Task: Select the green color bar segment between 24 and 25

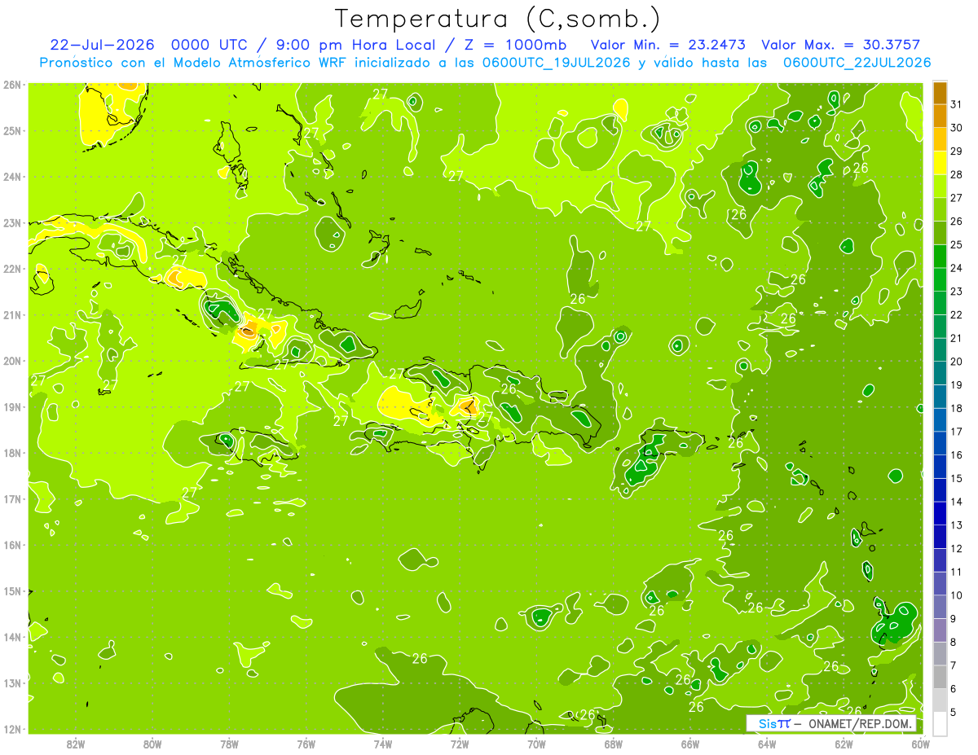Action: pyautogui.click(x=940, y=257)
